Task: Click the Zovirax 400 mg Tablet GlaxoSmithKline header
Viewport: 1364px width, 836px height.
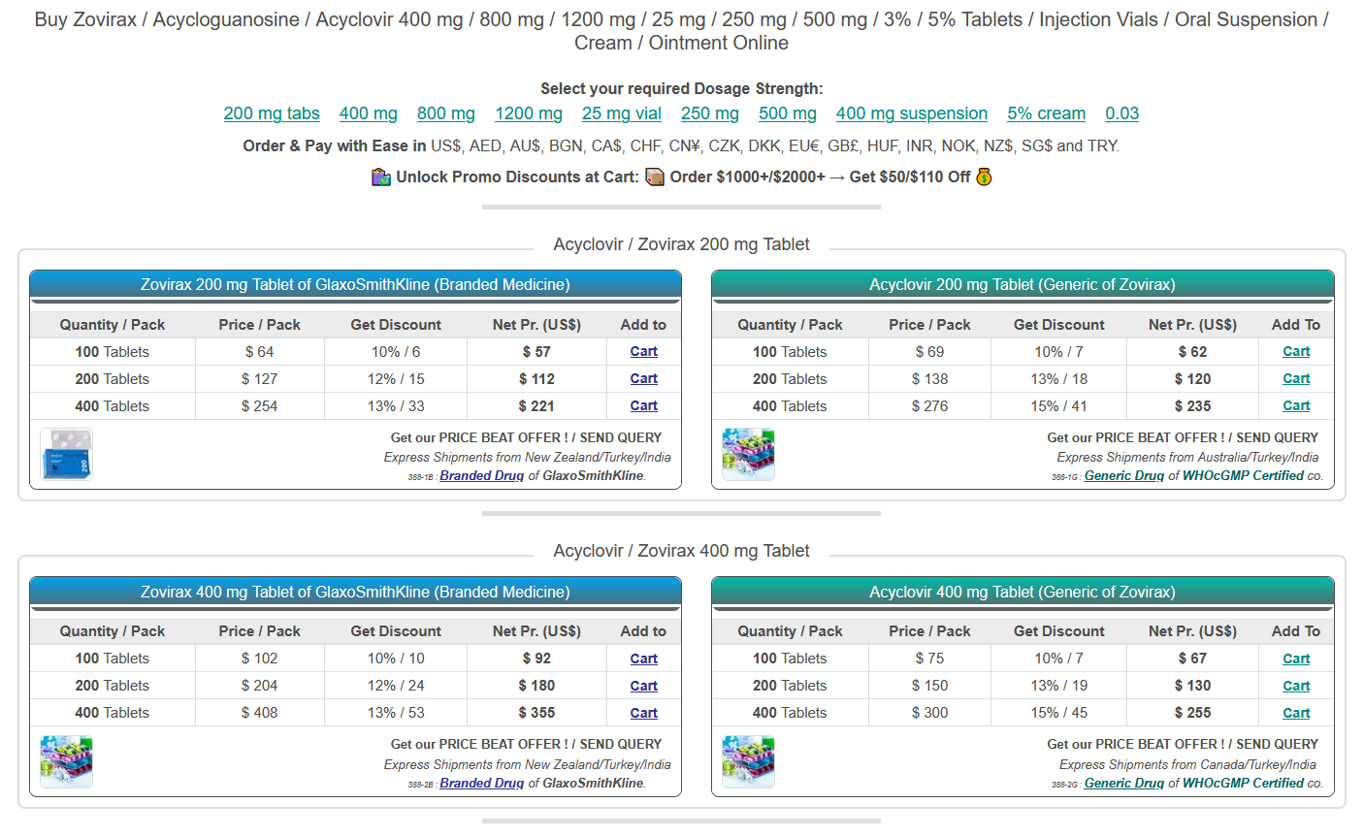Action: pos(355,593)
